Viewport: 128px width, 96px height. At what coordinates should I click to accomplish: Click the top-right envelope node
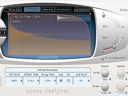point(90,14)
